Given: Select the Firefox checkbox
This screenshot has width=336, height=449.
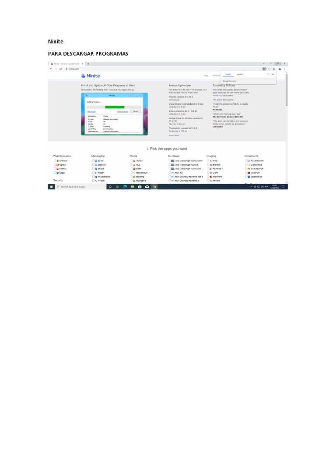Looking at the screenshot, I should click(55, 169).
